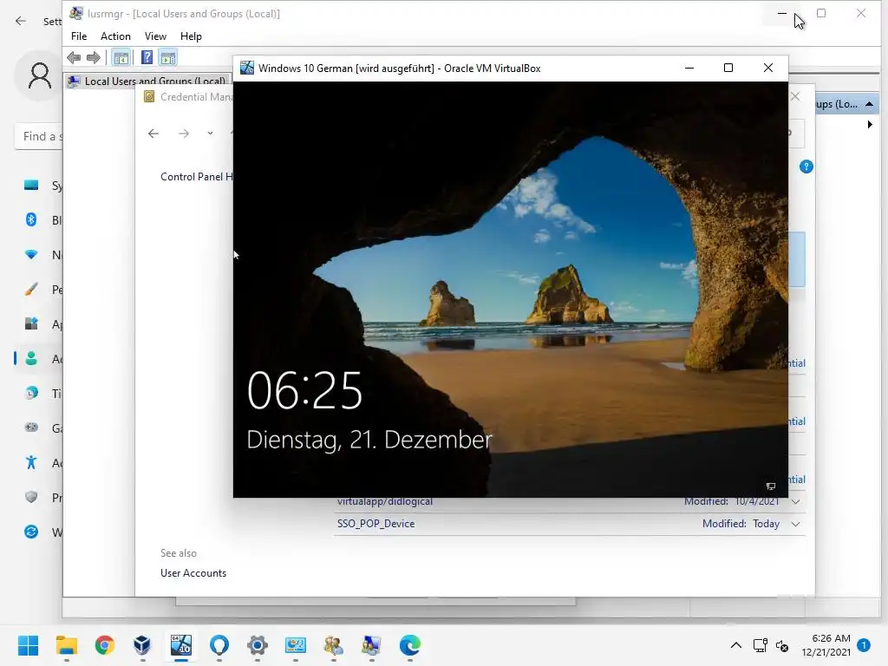
Task: Open Apps category icon in Settings sidebar
Action: point(31,324)
